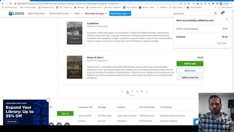Open Henry IV, Part 1 title

(95, 58)
